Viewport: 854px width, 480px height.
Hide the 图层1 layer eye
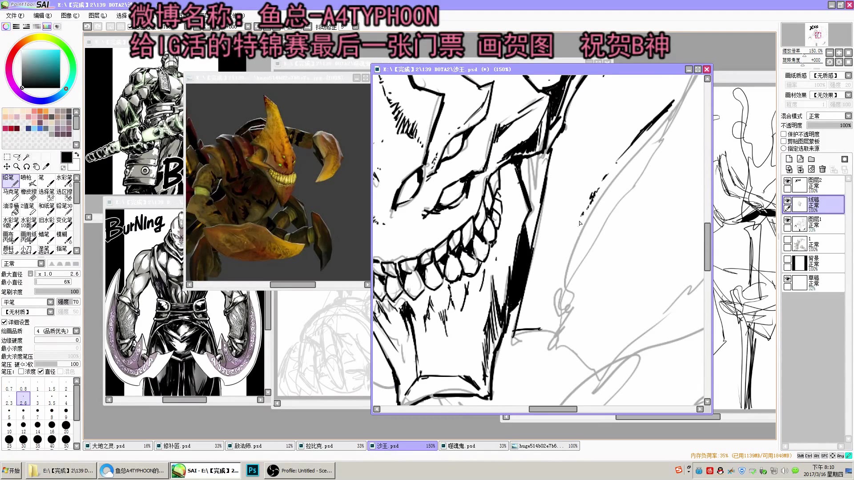[x=787, y=220]
